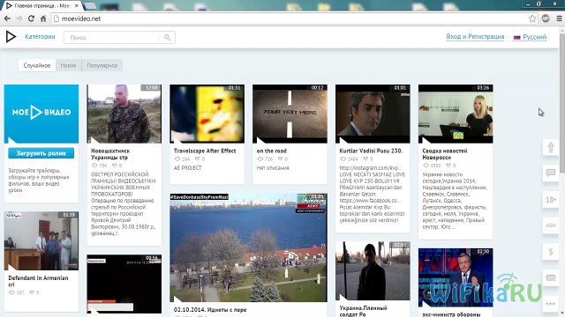565x317 pixels.
Task: Click the Russian flag icon
Action: click(x=517, y=37)
